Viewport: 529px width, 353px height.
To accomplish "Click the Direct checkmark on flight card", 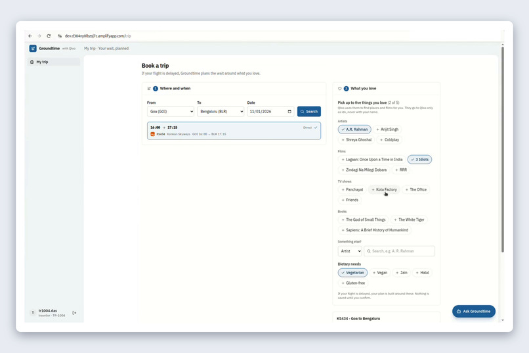I will (x=316, y=128).
